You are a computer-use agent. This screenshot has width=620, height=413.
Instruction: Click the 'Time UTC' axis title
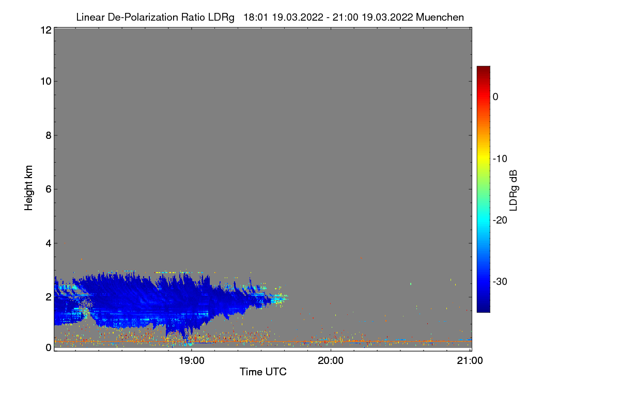click(x=263, y=372)
